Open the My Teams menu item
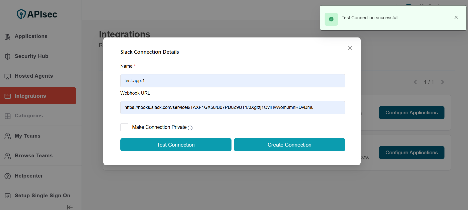The height and width of the screenshot is (210, 468). click(x=28, y=136)
